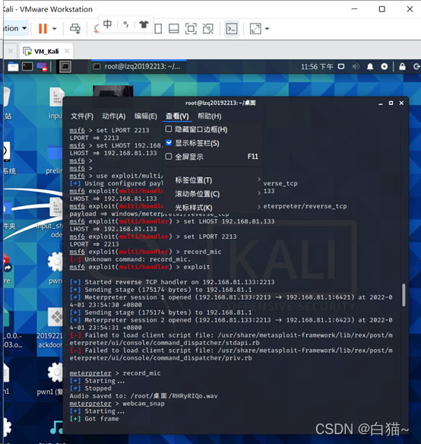Click the Unity mode icon in the VMware toolbar
The height and width of the screenshot is (444, 421).
(208, 29)
